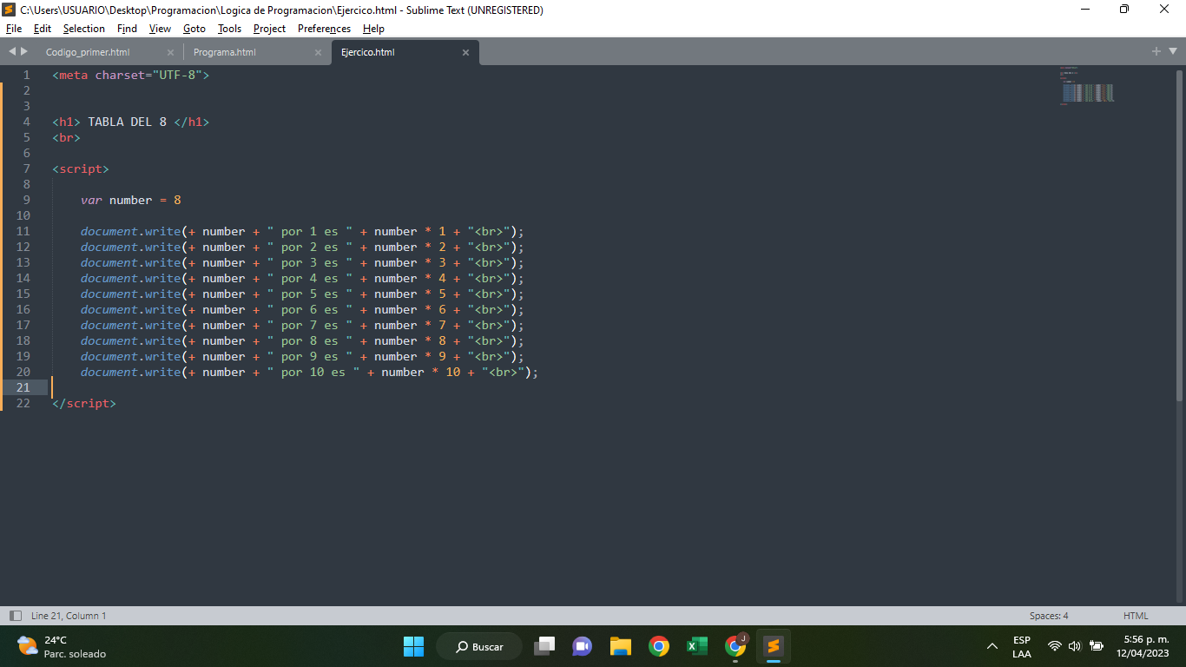Close the Ejercico.html tab
The image size is (1186, 667).
click(465, 52)
